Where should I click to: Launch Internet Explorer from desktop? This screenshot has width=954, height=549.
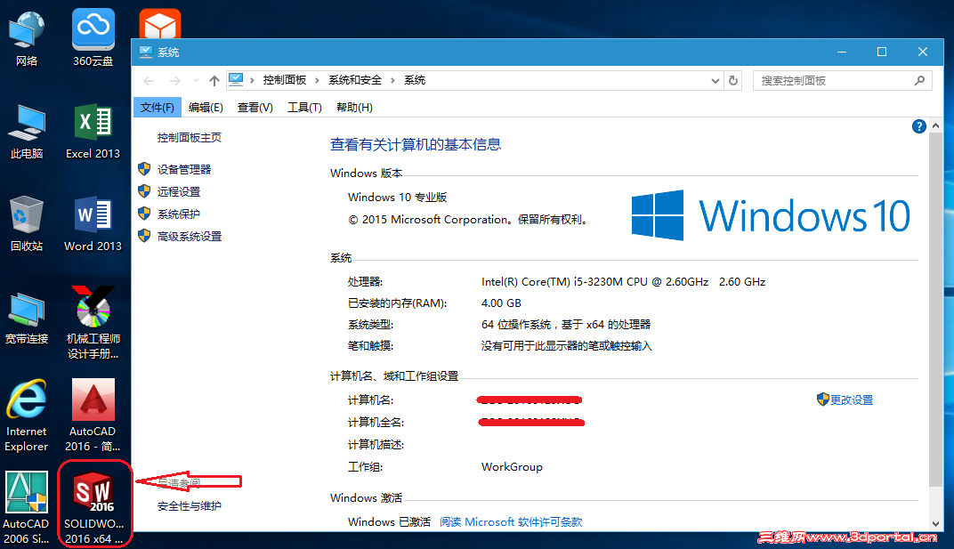coord(27,416)
